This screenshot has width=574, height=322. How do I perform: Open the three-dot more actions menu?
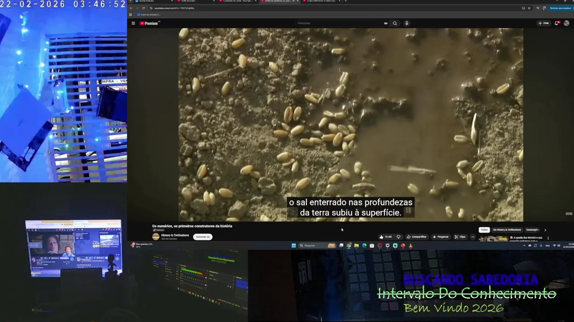(x=472, y=237)
